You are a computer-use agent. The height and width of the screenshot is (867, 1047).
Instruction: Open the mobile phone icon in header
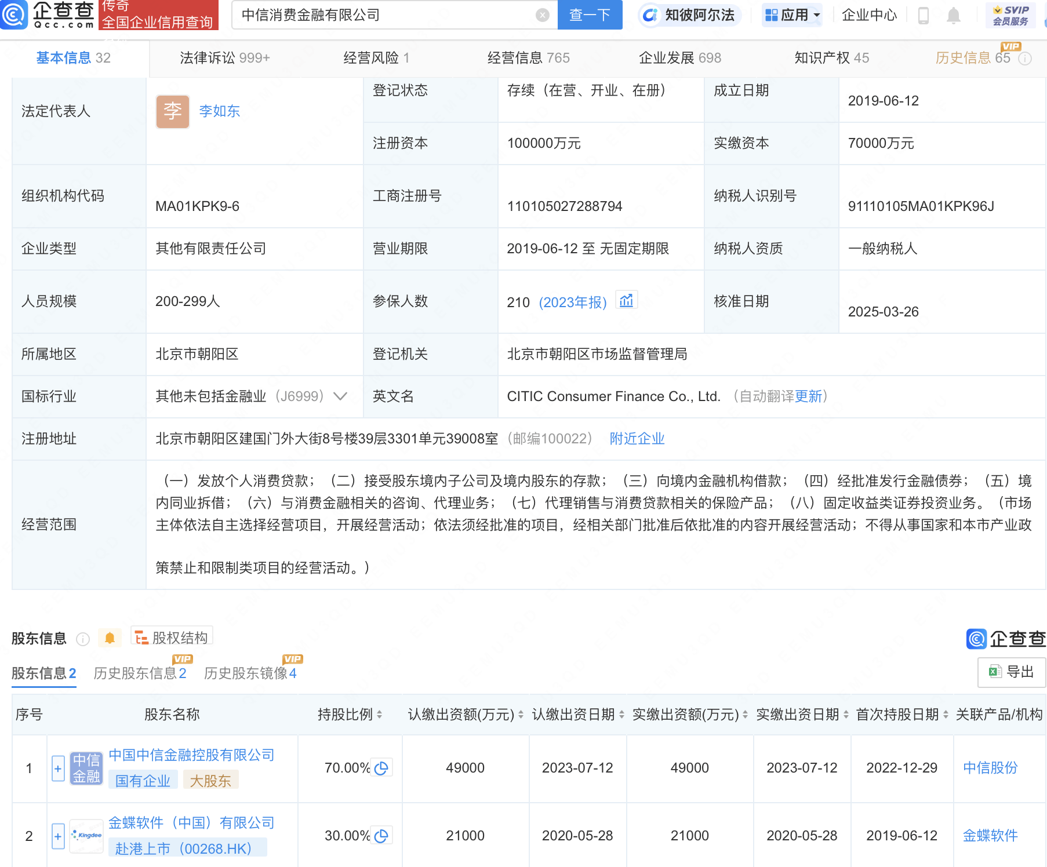pyautogui.click(x=924, y=15)
